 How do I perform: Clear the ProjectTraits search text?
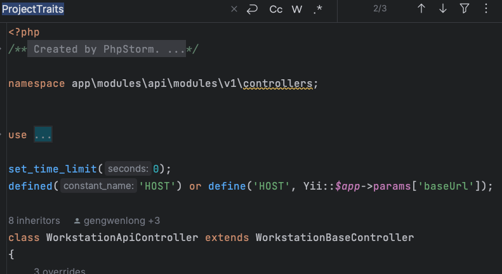[234, 9]
